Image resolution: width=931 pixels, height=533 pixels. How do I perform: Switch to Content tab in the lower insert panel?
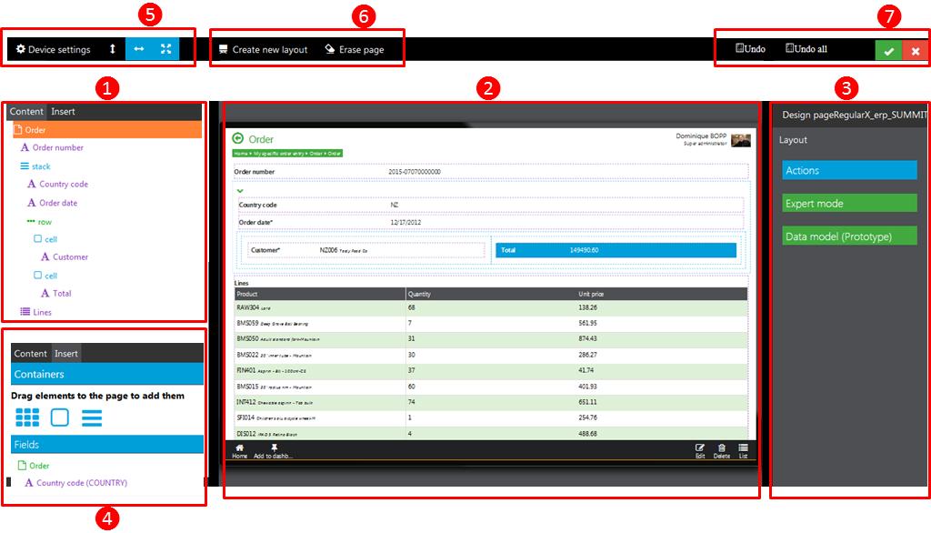point(30,354)
